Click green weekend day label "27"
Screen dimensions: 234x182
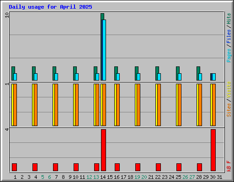point(192,177)
